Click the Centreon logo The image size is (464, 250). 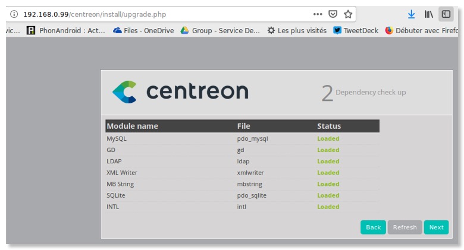(x=180, y=91)
